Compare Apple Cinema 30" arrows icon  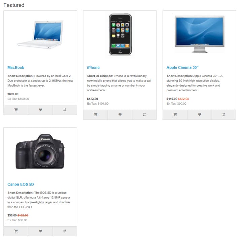(x=224, y=114)
